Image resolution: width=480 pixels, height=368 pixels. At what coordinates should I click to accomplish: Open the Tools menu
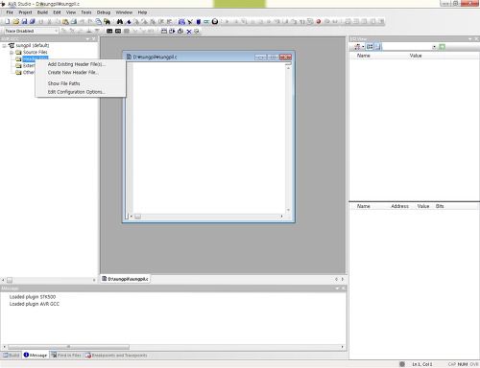86,12
